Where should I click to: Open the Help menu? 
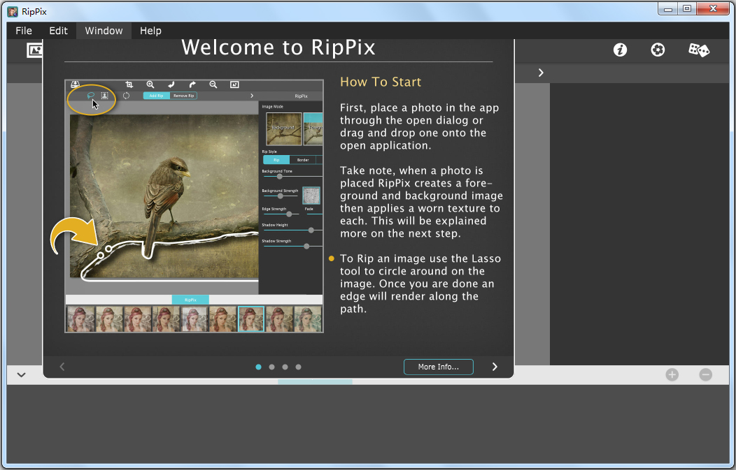[150, 30]
